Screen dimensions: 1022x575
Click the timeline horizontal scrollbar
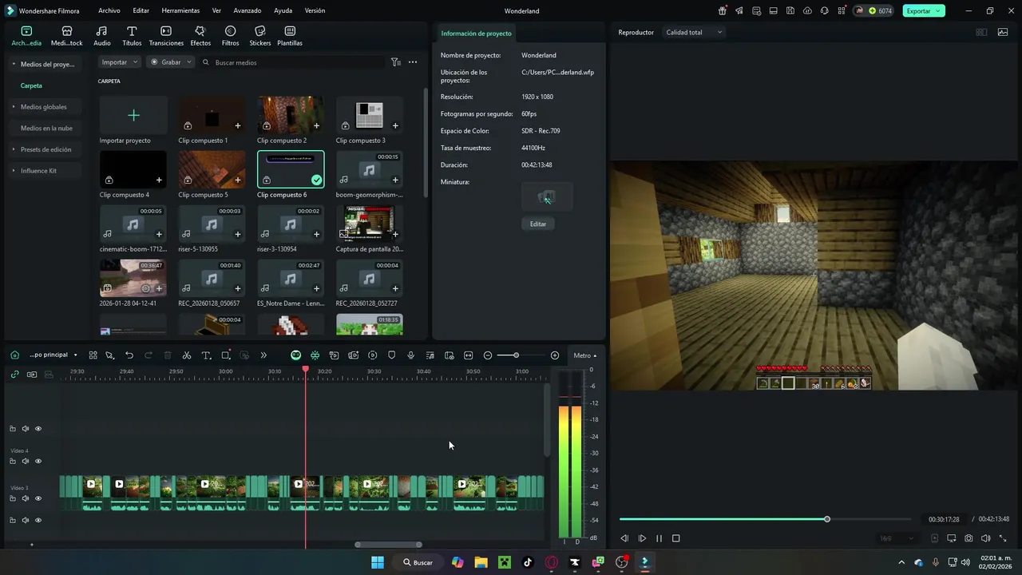[x=388, y=545]
